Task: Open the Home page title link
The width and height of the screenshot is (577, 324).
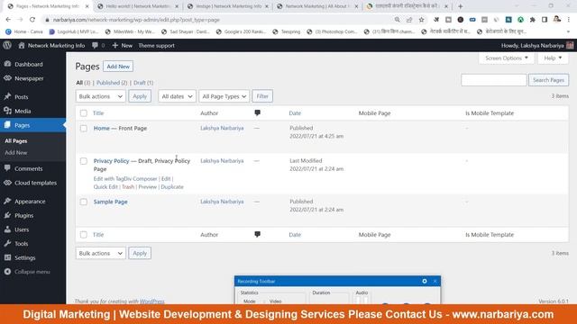Action: [102, 128]
